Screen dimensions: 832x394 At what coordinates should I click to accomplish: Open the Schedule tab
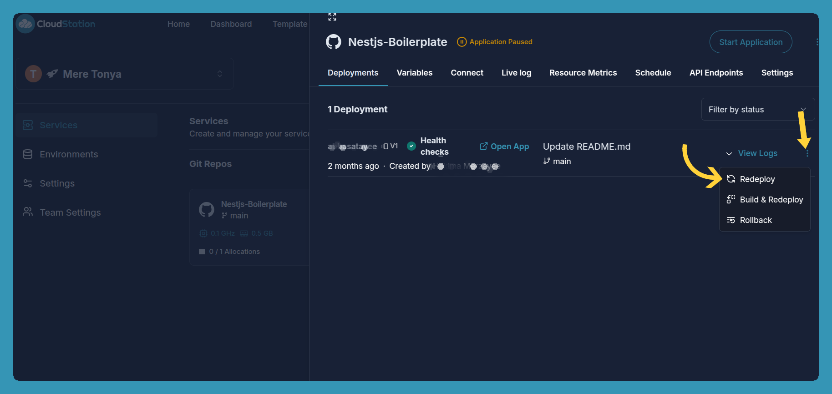point(653,73)
